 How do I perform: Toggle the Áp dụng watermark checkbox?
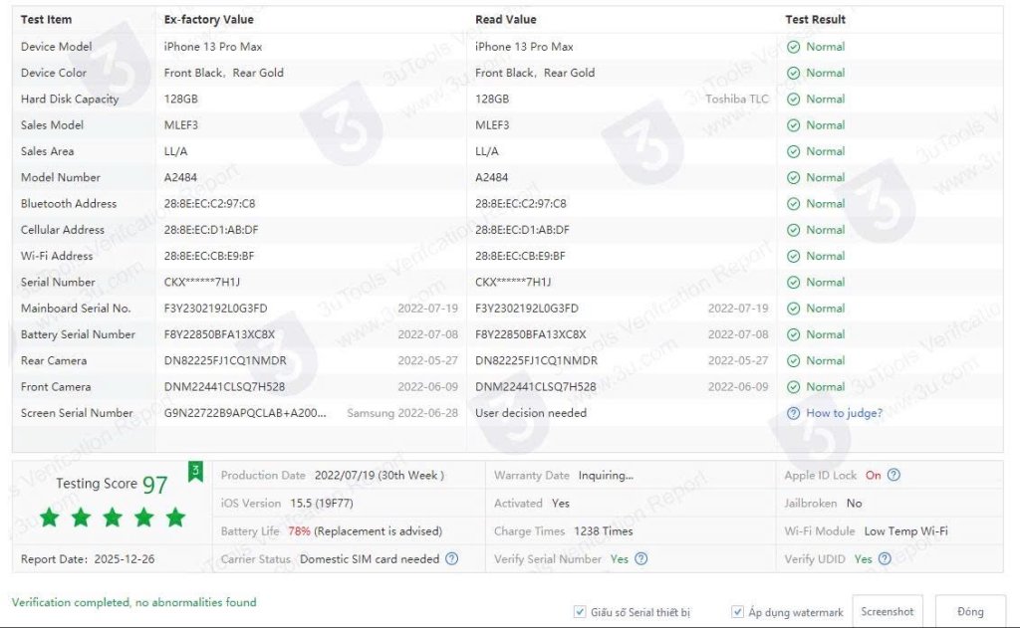coord(737,612)
